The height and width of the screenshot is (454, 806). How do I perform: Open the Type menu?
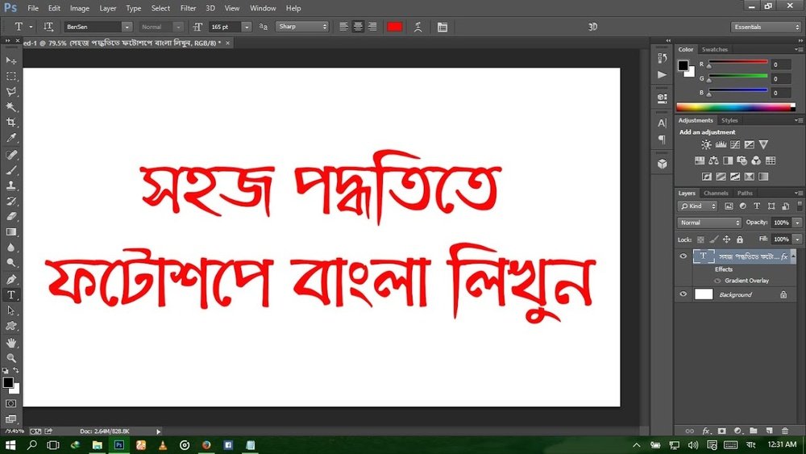pos(133,8)
